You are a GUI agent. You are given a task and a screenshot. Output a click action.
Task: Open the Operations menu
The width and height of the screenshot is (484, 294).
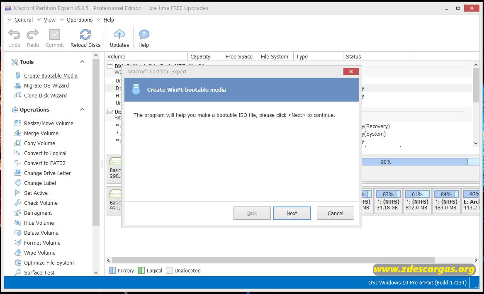point(80,20)
